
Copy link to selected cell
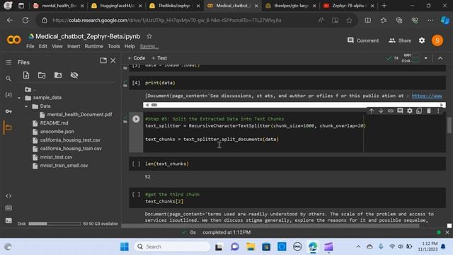tap(390, 110)
